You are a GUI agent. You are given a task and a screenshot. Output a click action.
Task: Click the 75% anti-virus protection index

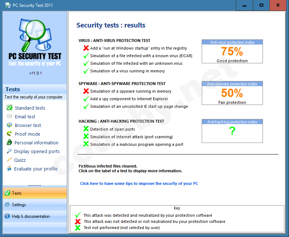tap(232, 51)
